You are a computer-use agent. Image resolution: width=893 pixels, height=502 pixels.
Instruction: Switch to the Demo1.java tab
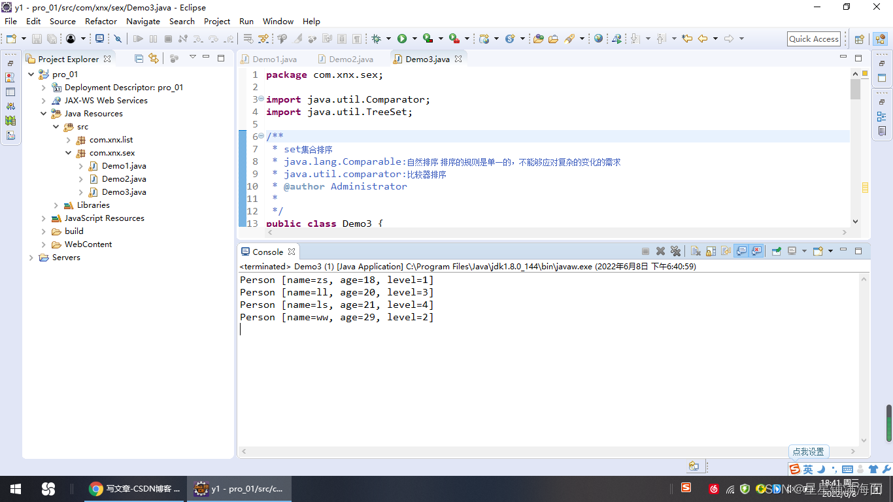[268, 59]
